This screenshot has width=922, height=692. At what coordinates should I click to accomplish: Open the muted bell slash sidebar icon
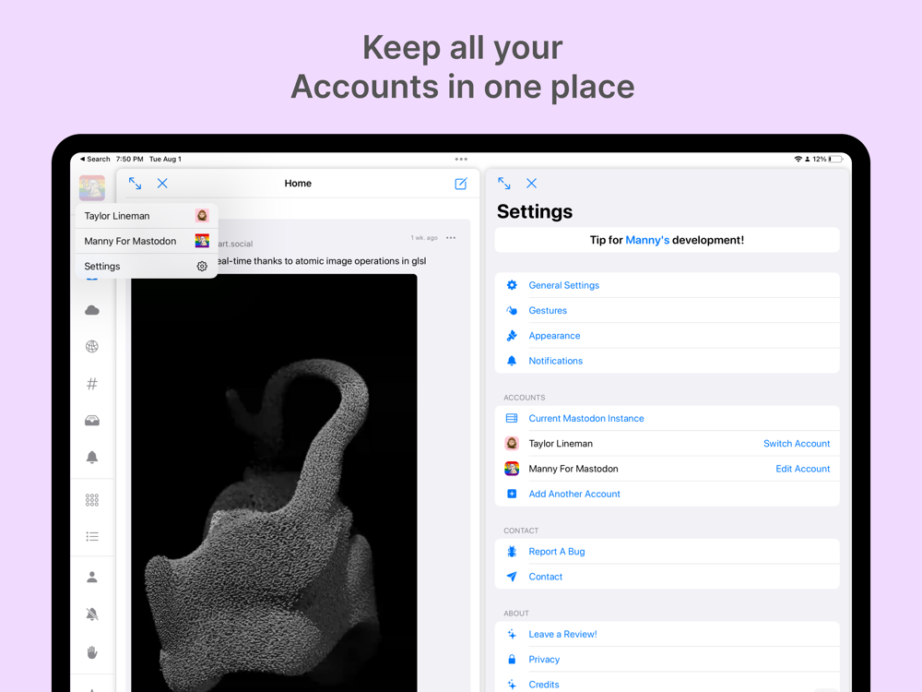91,614
